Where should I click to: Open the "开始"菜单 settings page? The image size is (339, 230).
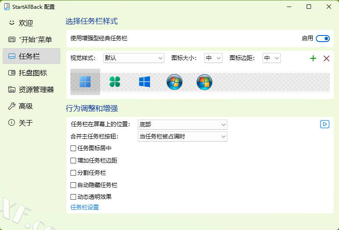[31, 39]
